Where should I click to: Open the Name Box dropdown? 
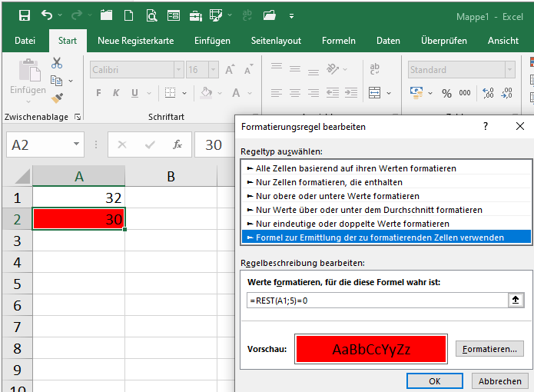coord(77,145)
